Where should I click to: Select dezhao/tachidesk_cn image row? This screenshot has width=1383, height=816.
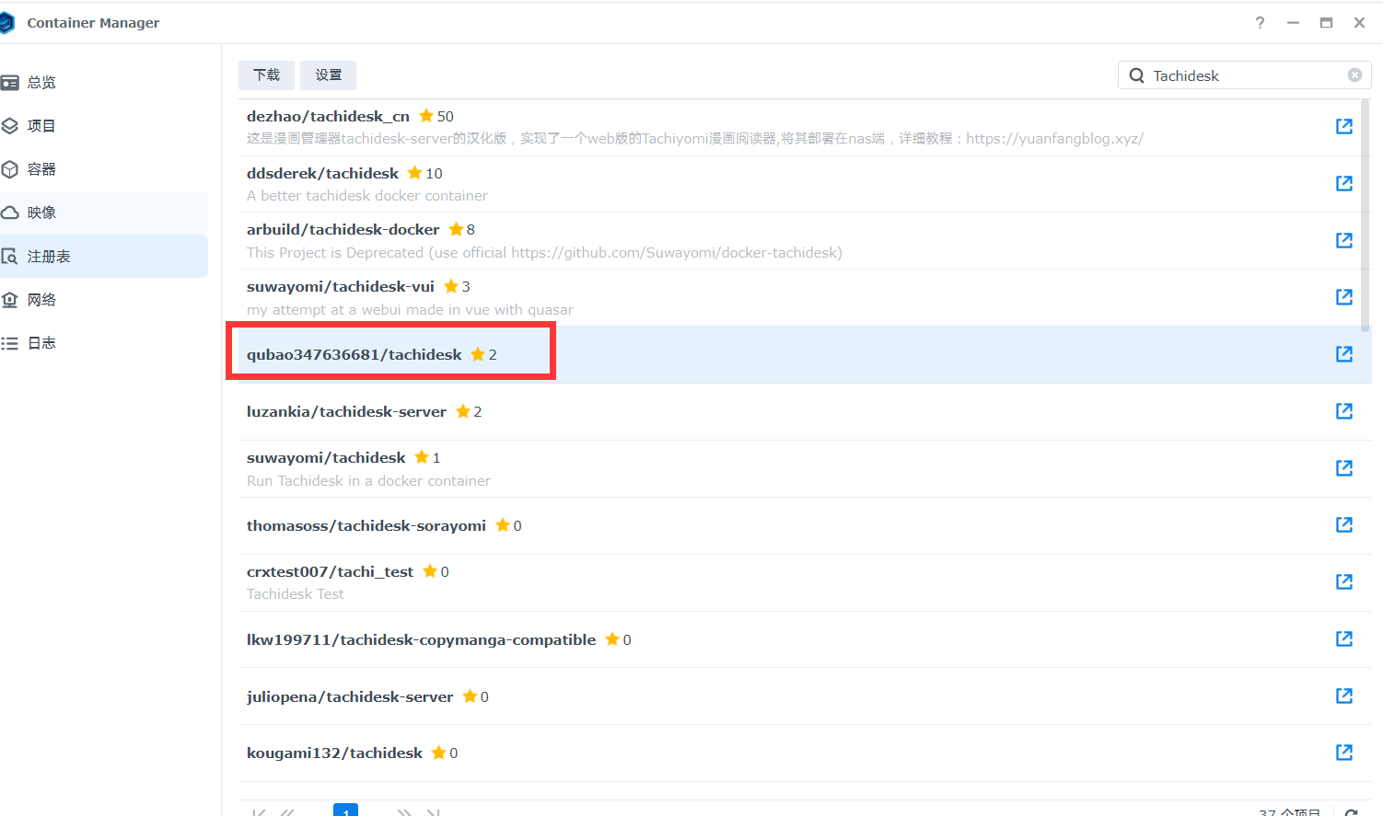805,127
